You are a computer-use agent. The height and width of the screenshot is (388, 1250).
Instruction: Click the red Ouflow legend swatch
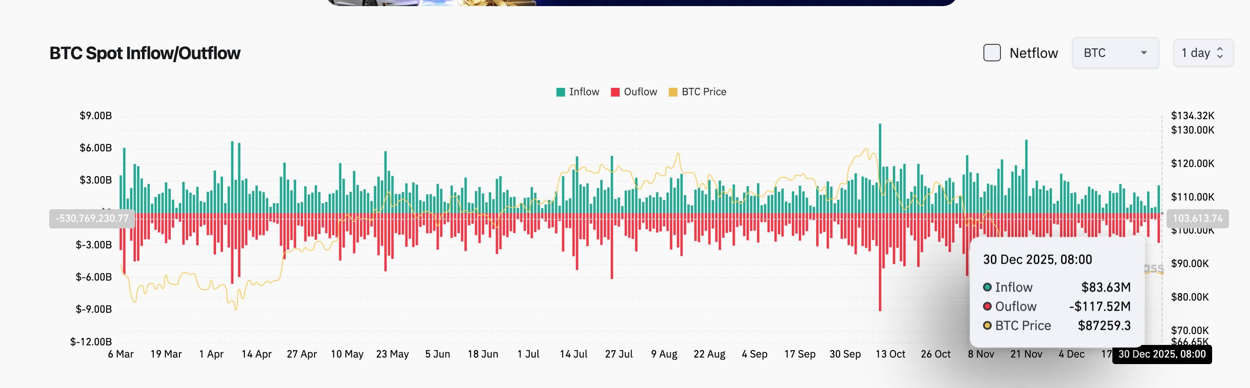[x=615, y=92]
